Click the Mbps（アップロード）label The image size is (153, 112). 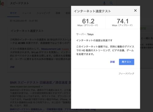tap(122, 25)
